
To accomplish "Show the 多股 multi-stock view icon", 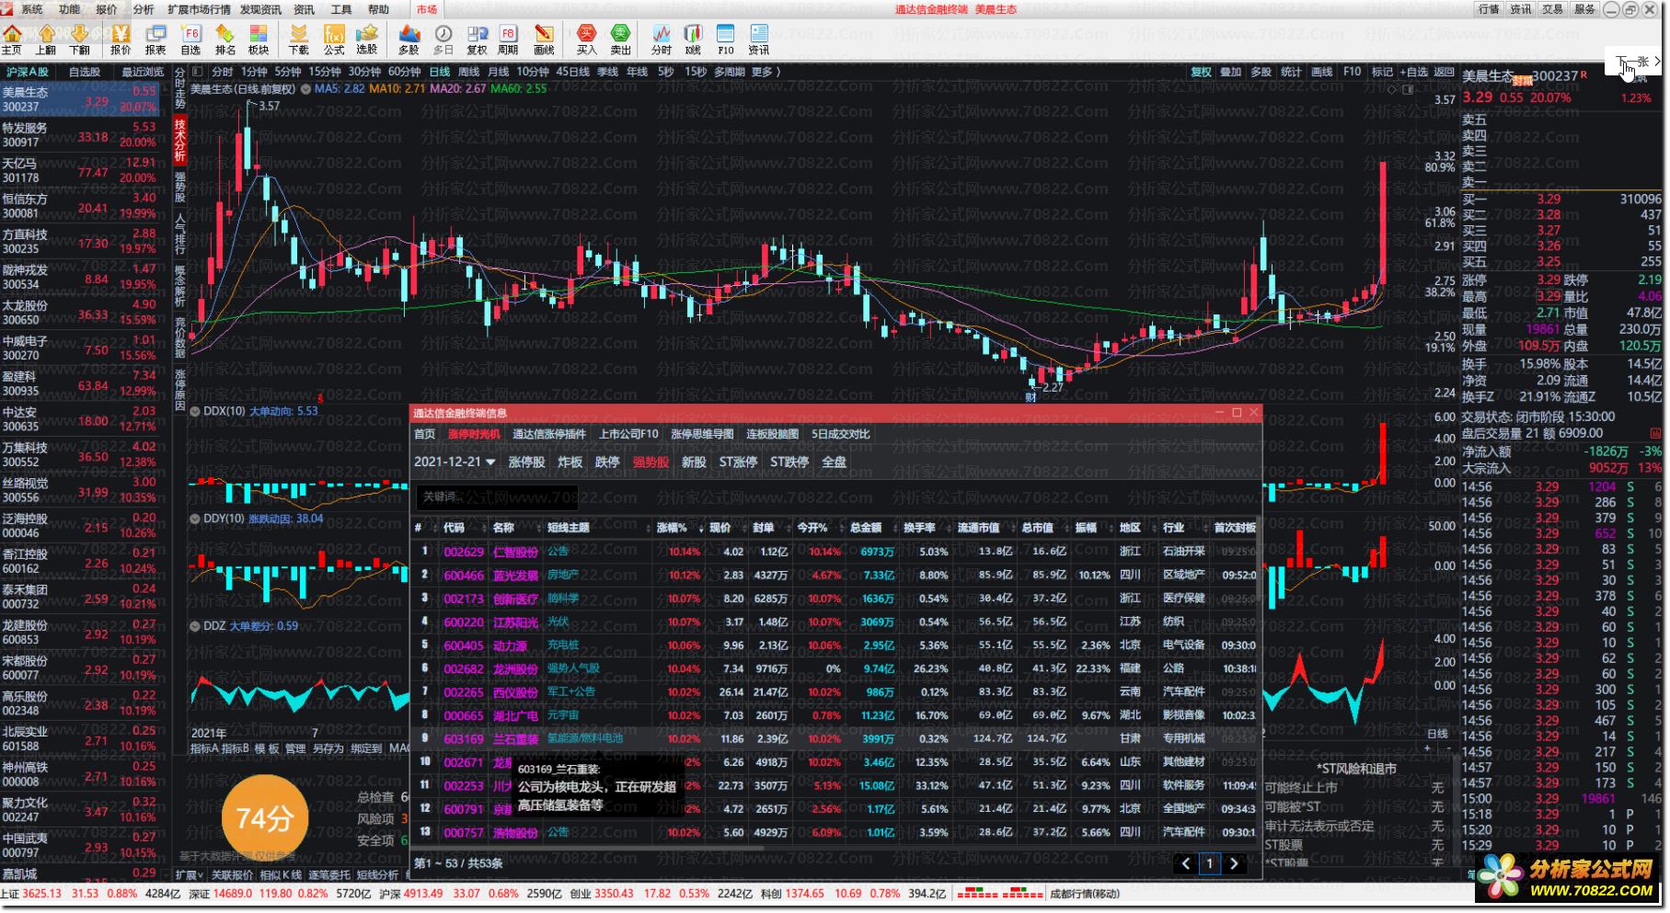I will (409, 40).
